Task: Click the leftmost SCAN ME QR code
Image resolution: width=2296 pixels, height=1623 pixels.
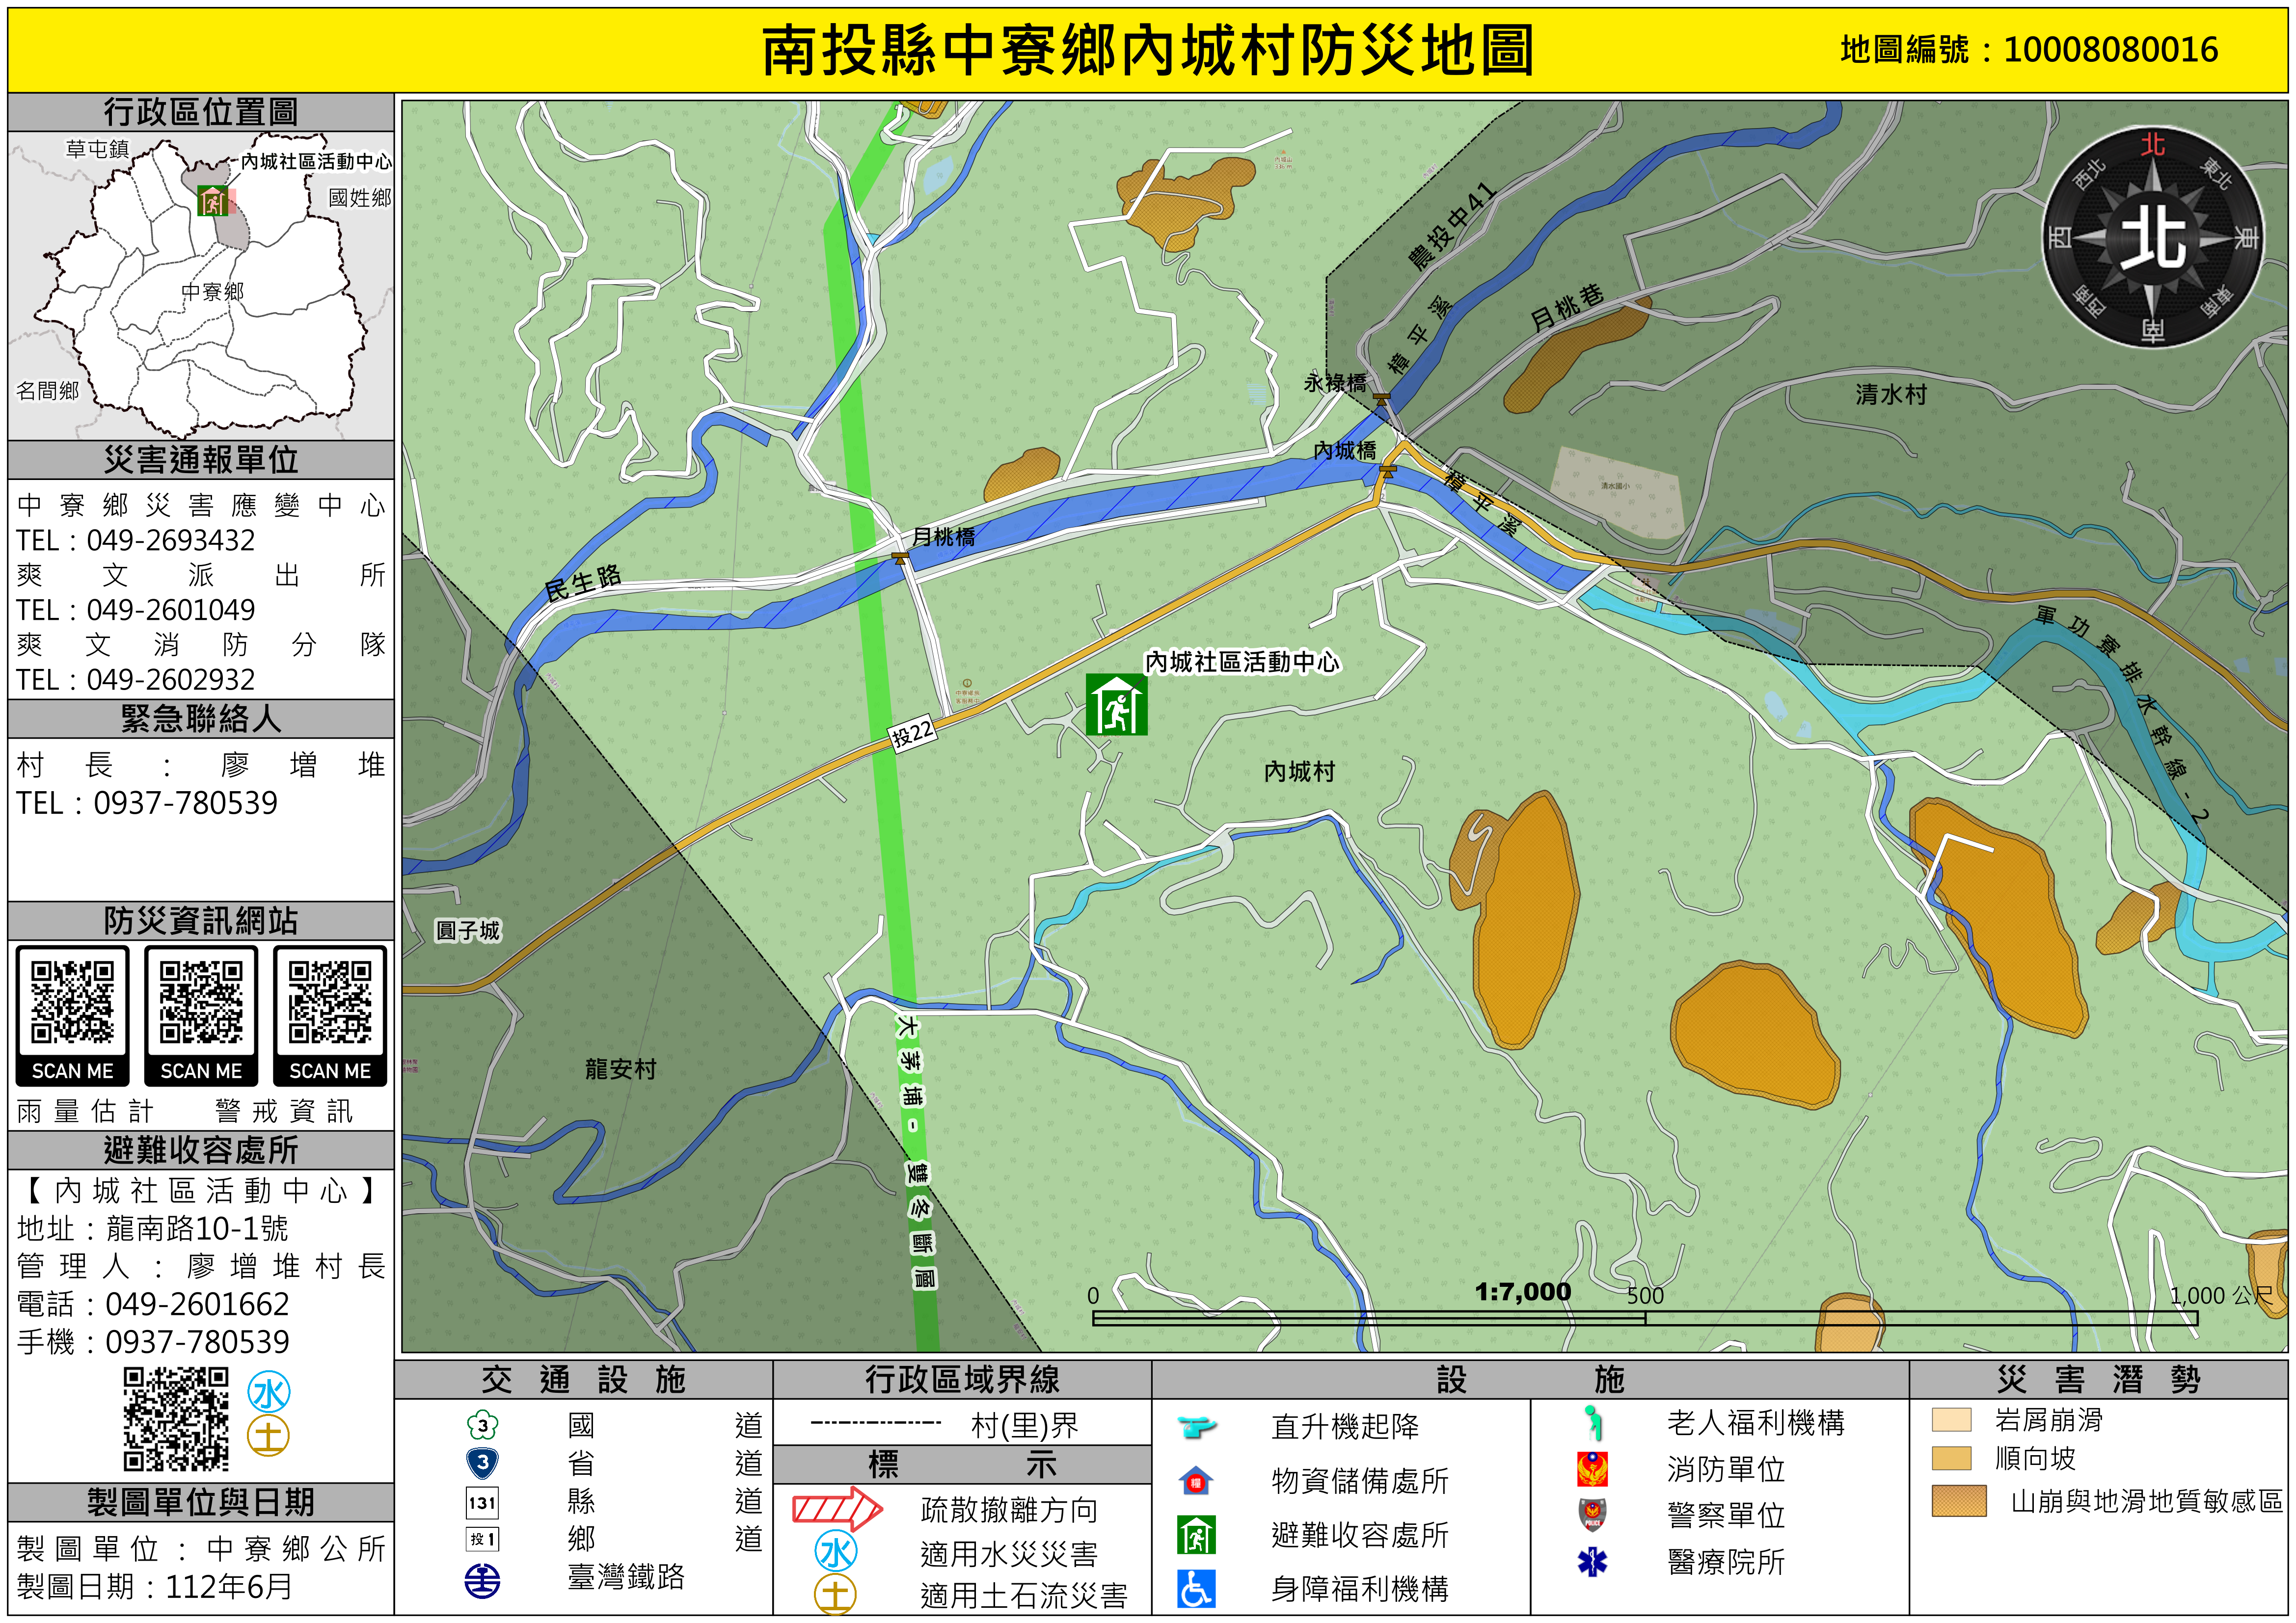Action: [x=72, y=1003]
